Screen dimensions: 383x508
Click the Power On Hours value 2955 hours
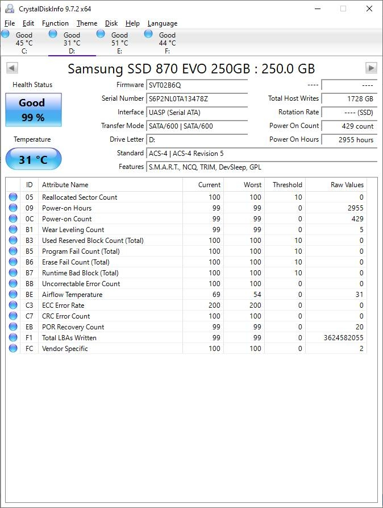tap(349, 139)
